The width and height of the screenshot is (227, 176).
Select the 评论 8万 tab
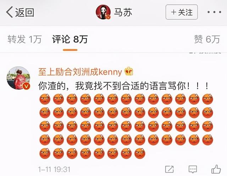coord(70,39)
